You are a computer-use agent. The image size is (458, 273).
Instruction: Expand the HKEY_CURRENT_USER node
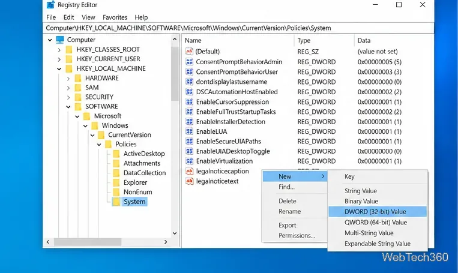(59, 59)
